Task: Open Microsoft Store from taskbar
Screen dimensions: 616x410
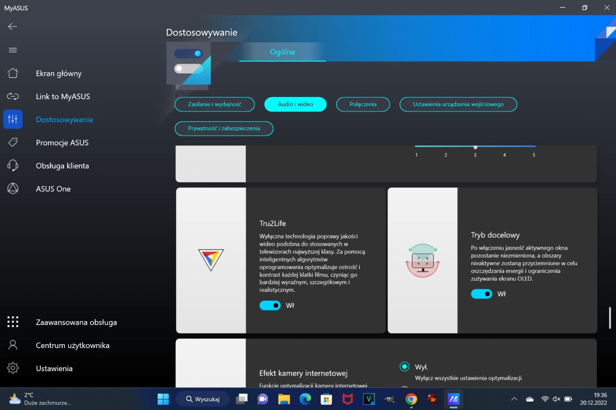Action: pos(326,399)
